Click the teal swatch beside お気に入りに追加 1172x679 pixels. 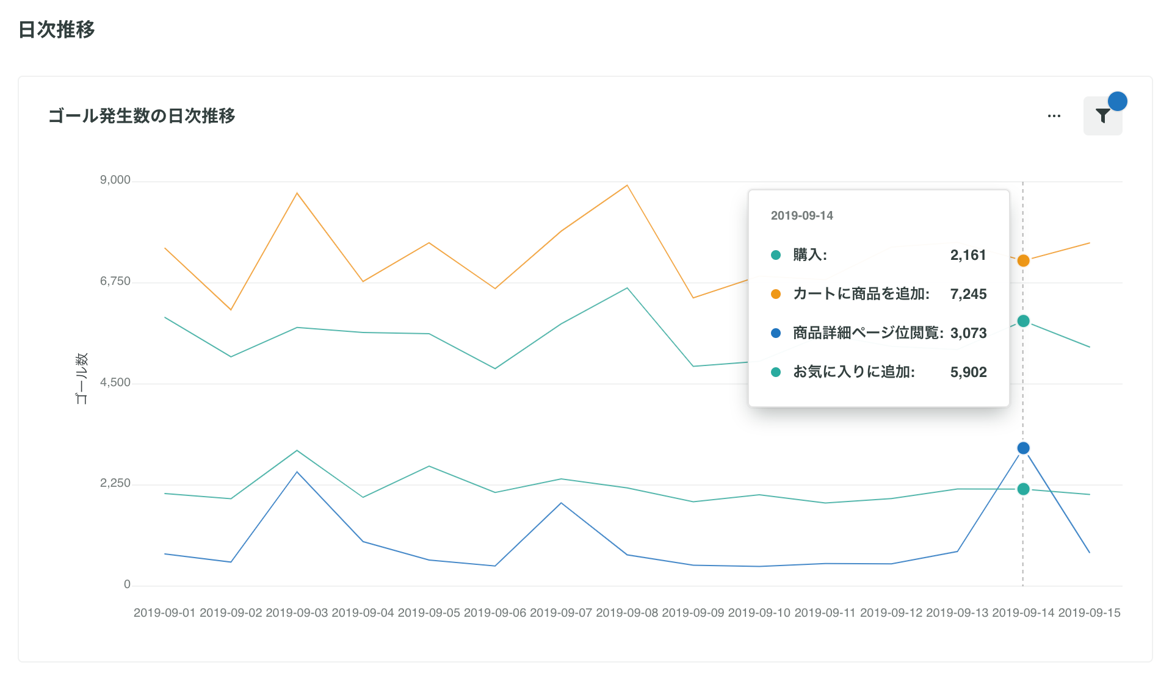click(776, 372)
